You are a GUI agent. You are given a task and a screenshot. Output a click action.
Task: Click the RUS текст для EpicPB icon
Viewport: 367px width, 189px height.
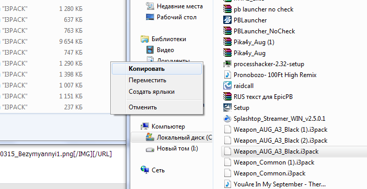pyautogui.click(x=227, y=97)
